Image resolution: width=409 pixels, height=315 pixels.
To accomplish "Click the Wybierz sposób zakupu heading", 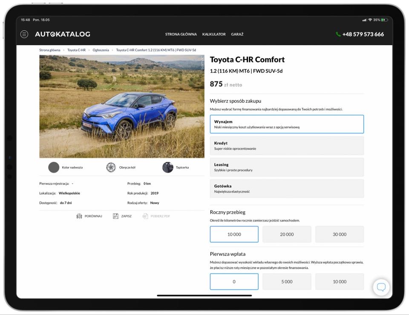I will 236,101.
